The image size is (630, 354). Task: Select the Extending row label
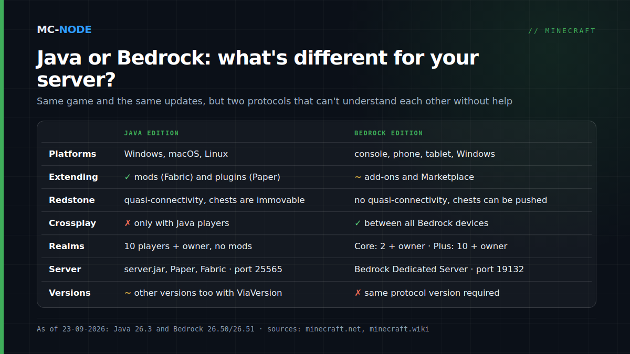click(73, 177)
